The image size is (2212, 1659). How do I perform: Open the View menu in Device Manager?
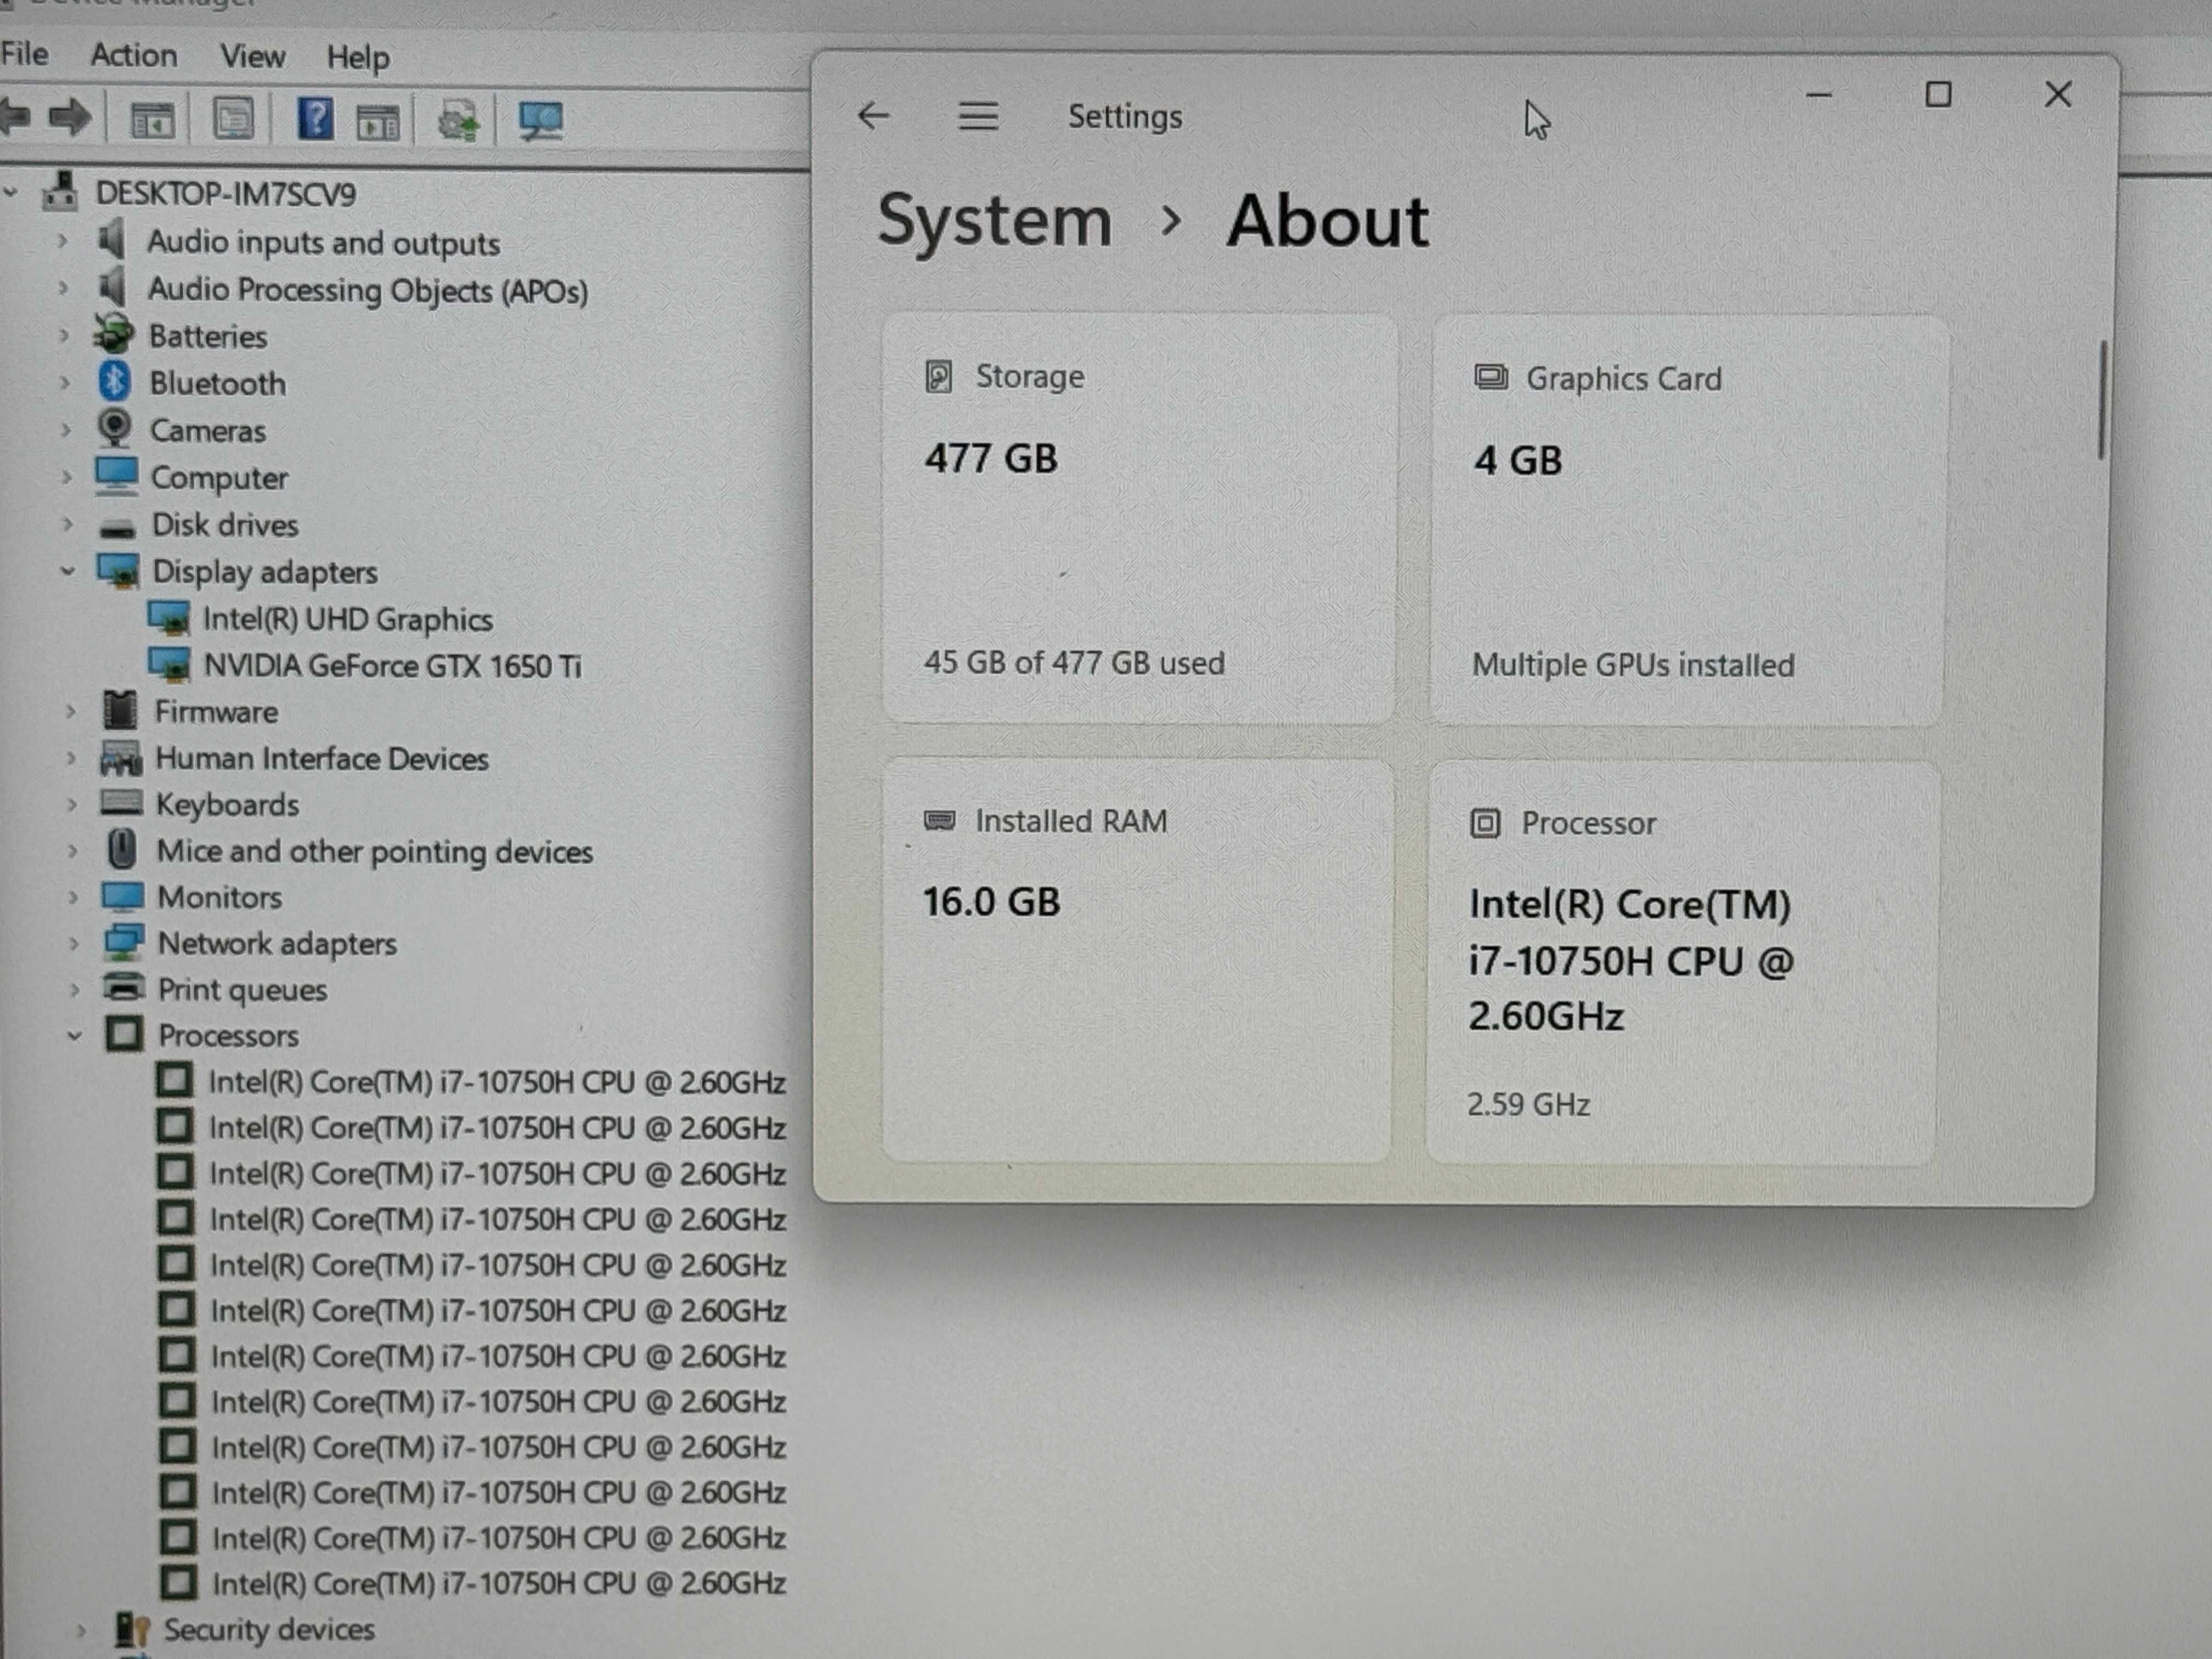(x=253, y=56)
